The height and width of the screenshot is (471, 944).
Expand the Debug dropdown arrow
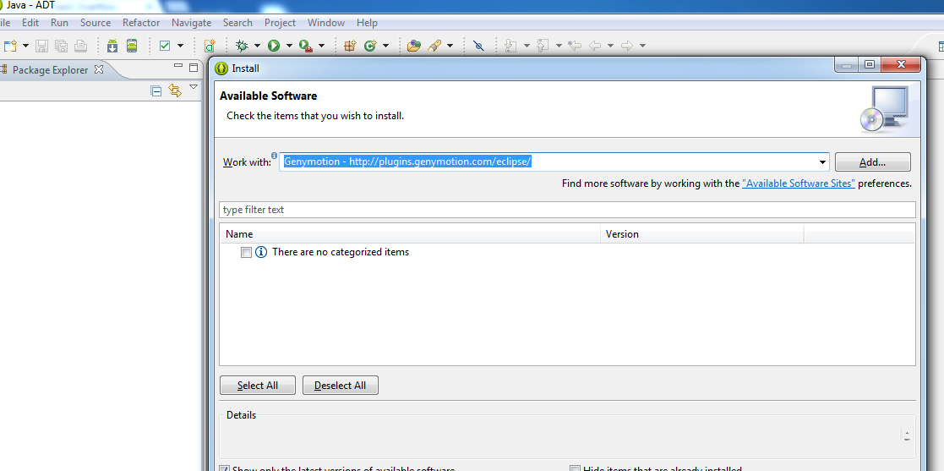257,46
